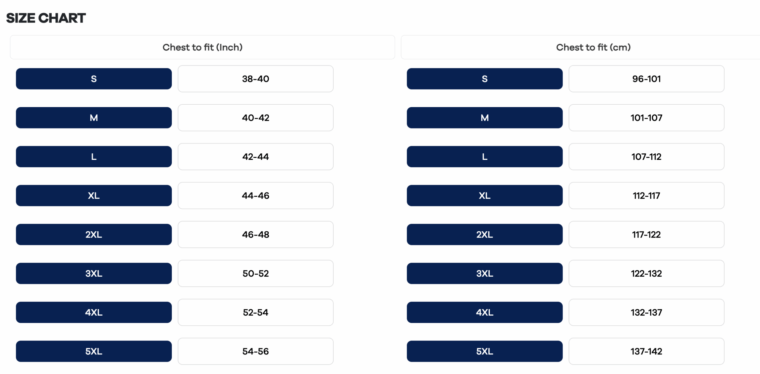Screen dimensions: 760x374
Task: Select the M size in cm chart
Action: (484, 118)
